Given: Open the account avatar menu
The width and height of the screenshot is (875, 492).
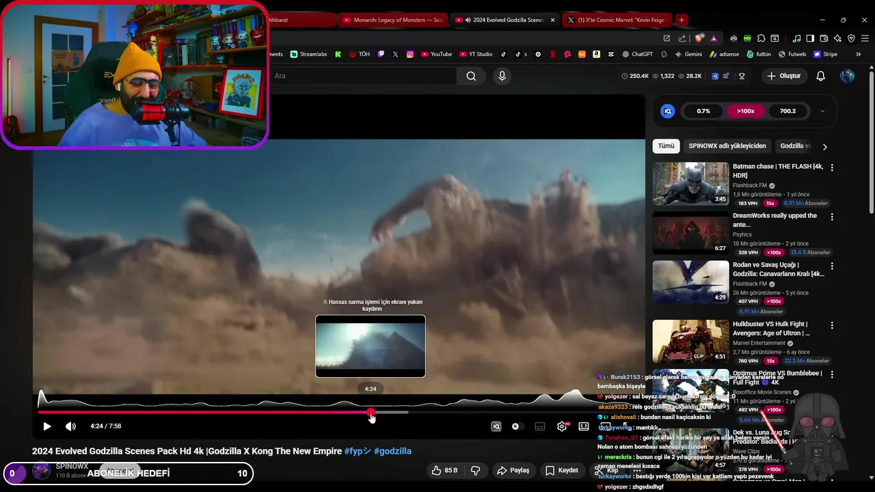Looking at the screenshot, I should click(x=847, y=76).
